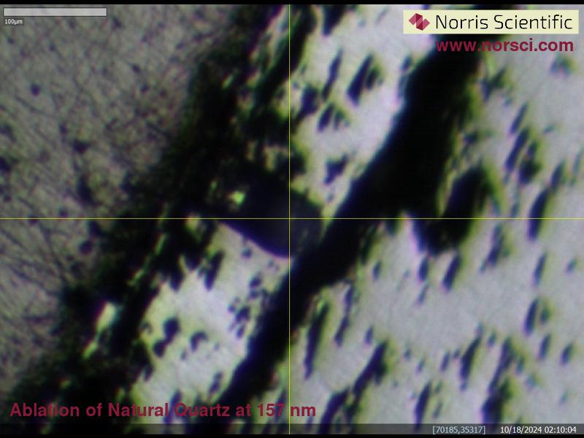Click the Norris Scientific logo icon

pyautogui.click(x=419, y=22)
